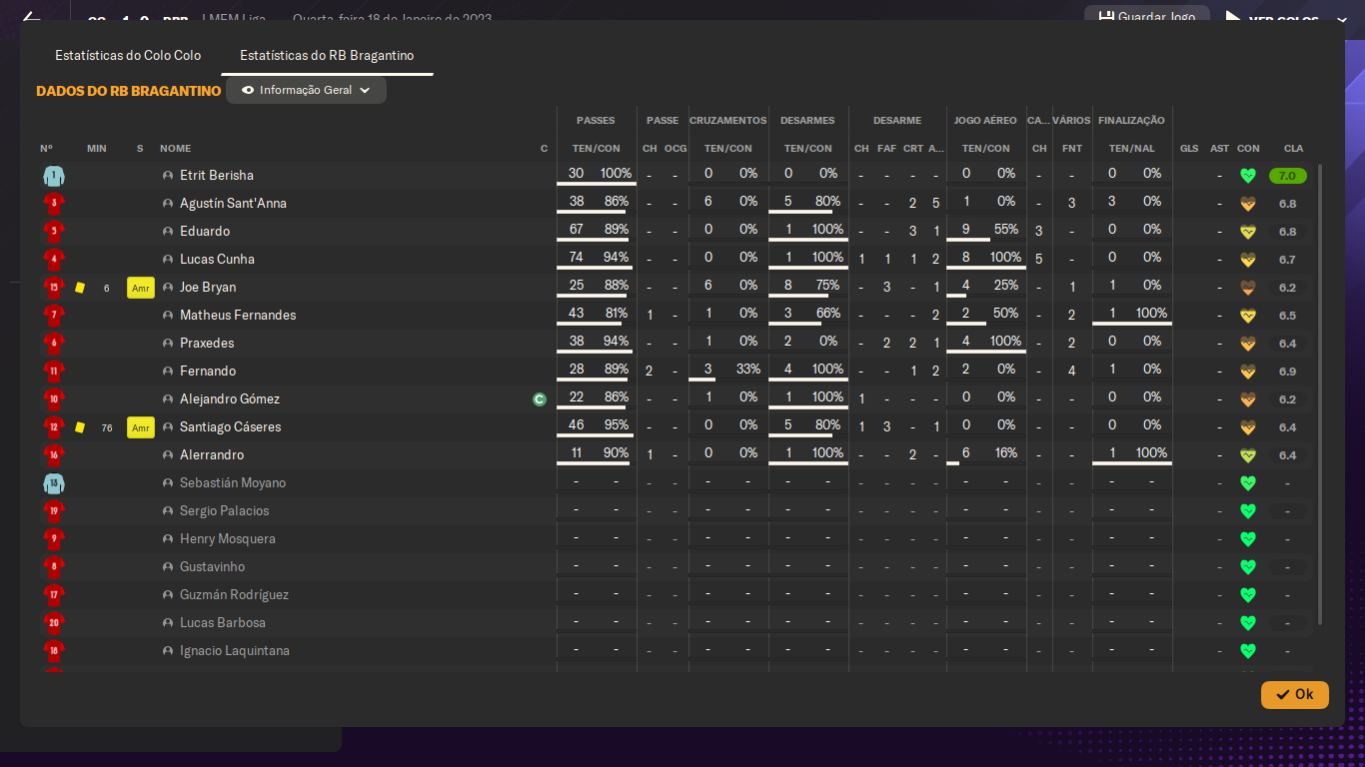Click Fernando's shirt number 11 icon
Image resolution: width=1365 pixels, height=767 pixels.
point(54,372)
